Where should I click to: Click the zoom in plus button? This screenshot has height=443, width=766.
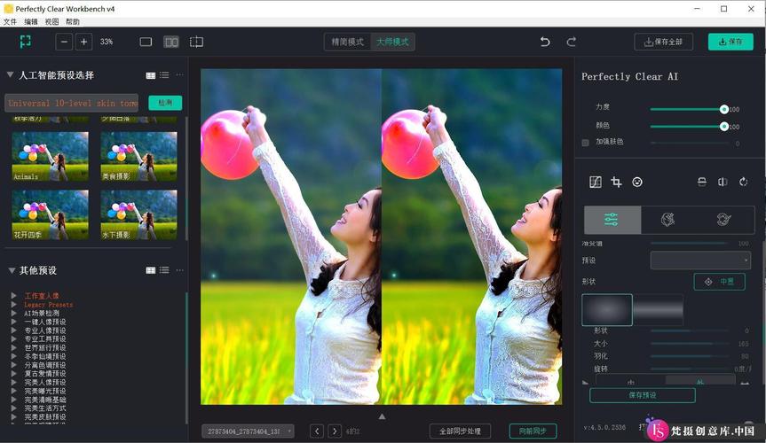coord(84,42)
